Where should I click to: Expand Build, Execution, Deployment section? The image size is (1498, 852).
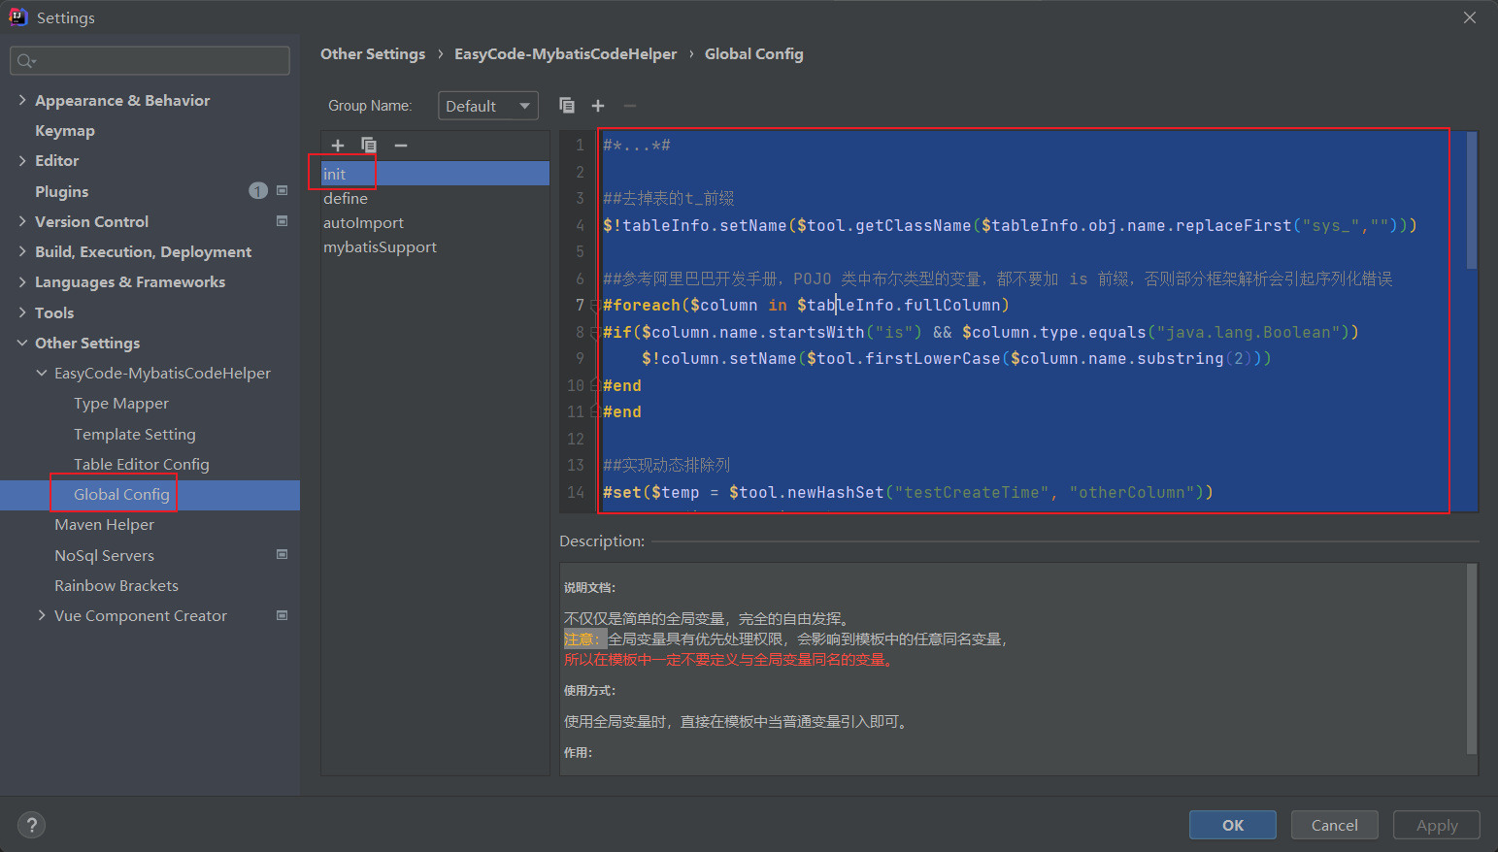click(22, 251)
